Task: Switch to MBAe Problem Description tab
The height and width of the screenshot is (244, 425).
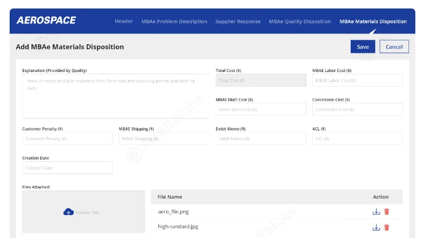Action: point(174,22)
